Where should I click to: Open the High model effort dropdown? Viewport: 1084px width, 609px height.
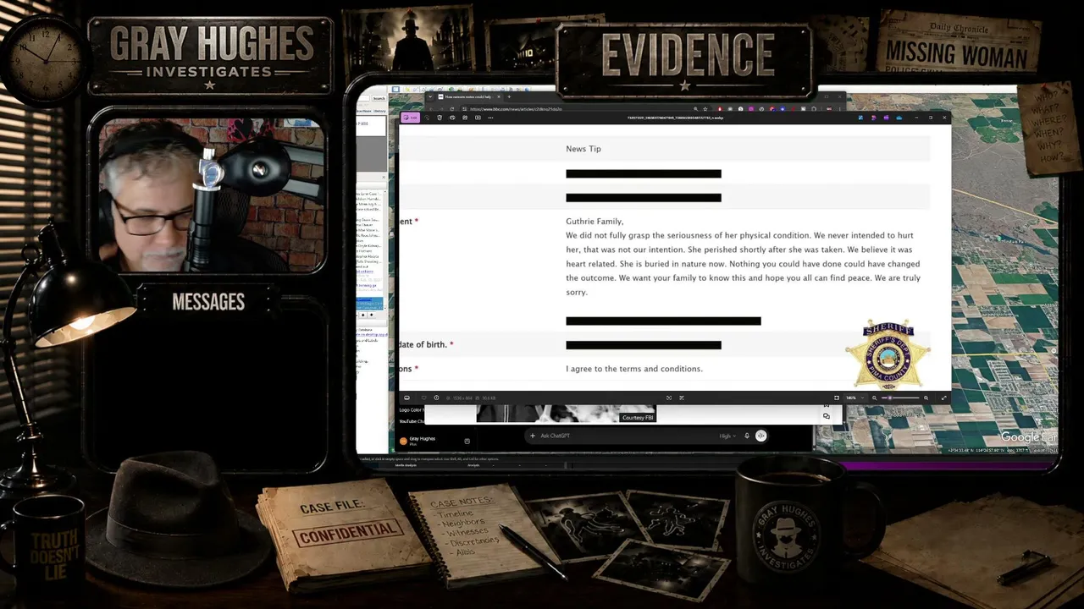click(x=727, y=436)
